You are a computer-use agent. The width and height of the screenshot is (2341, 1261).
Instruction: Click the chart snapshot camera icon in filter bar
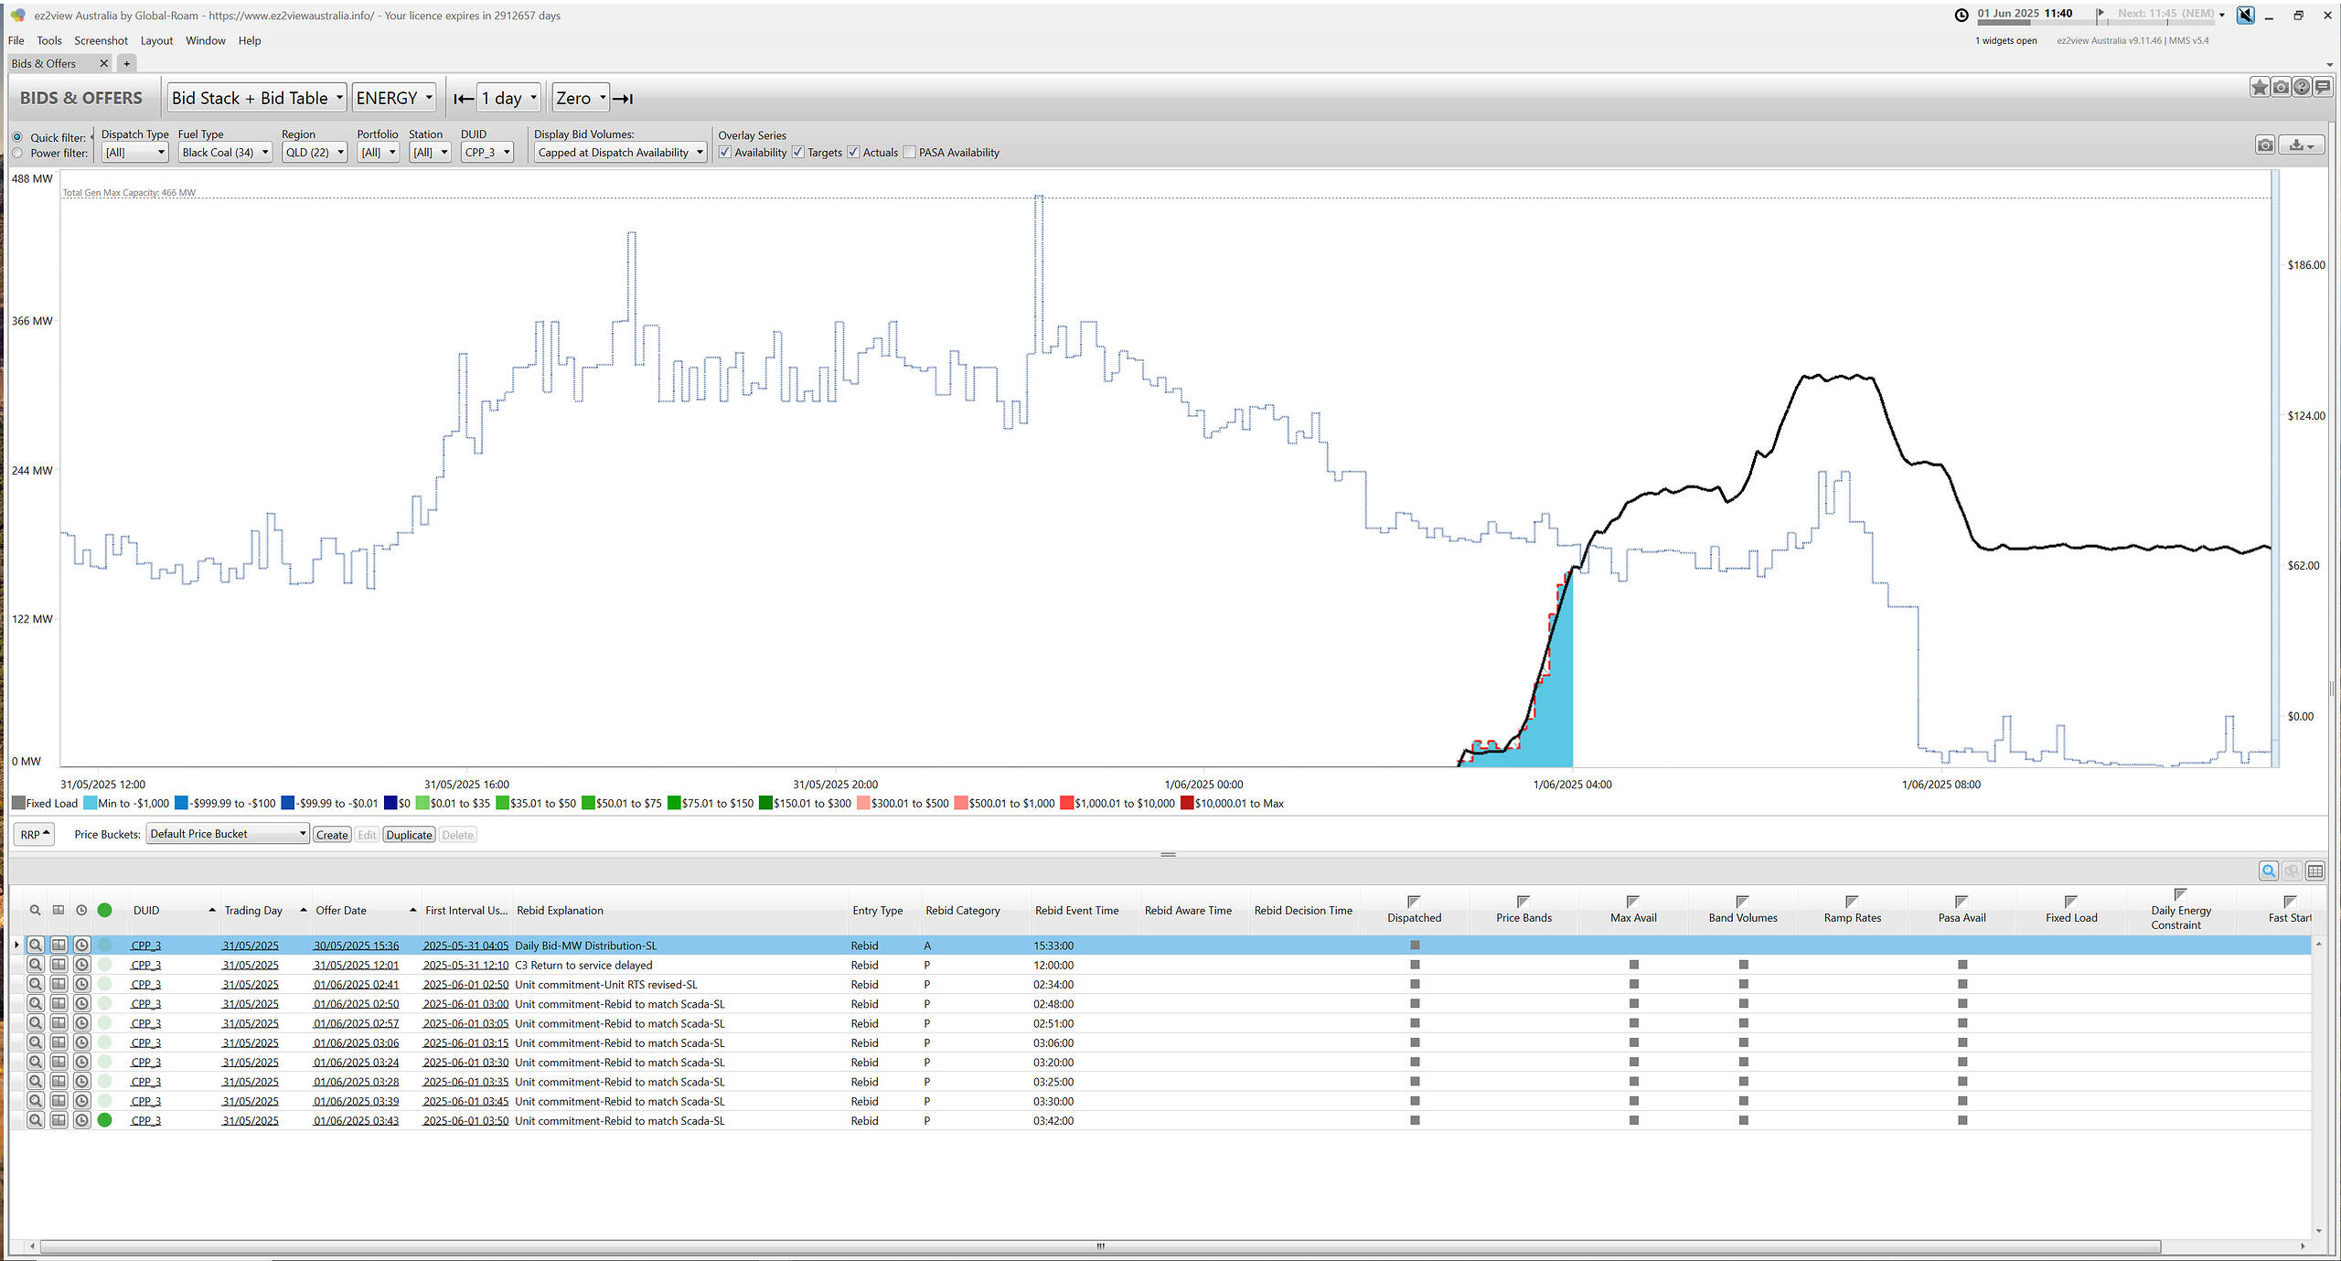click(x=2264, y=145)
